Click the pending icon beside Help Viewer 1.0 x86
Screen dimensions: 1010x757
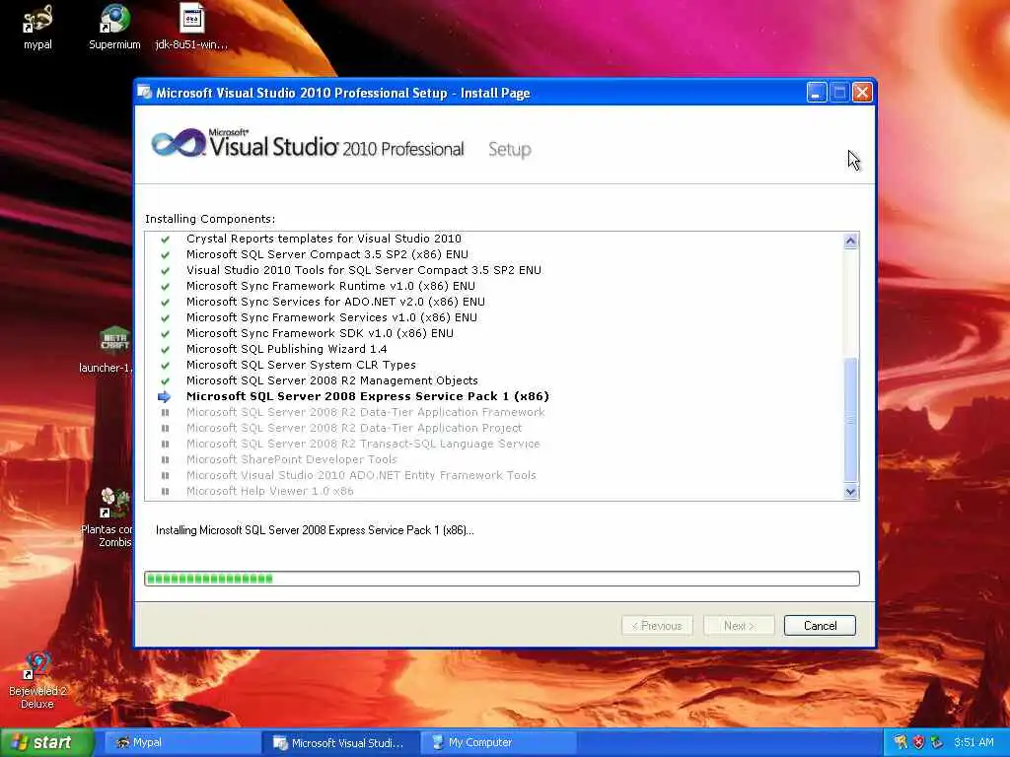pyautogui.click(x=165, y=491)
